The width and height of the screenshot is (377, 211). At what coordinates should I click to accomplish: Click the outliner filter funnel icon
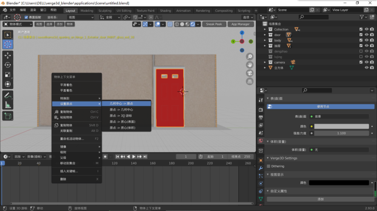[x=362, y=17]
